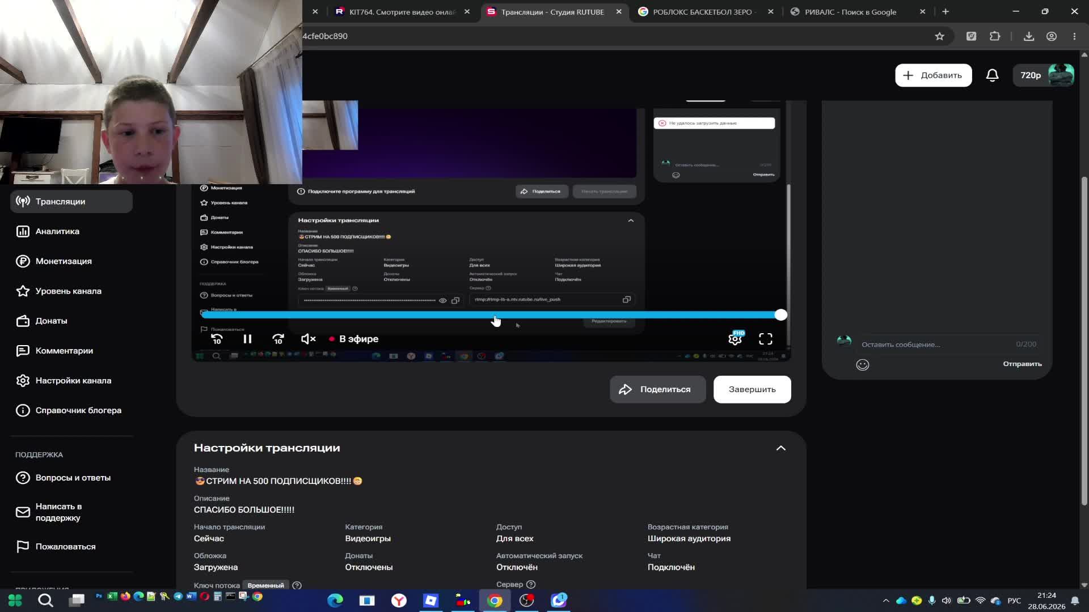Seek within the blue player progress bar
Viewport: 1089px width, 612px height.
tap(491, 315)
